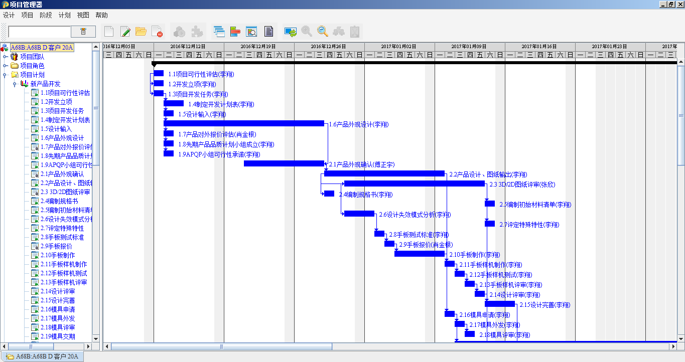
Task: Click the greyed-out clipboard toolbar icon
Action: tap(355, 32)
